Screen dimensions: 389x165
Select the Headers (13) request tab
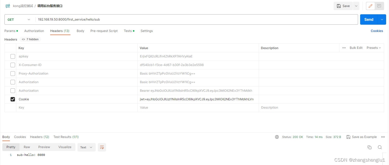click(60, 31)
